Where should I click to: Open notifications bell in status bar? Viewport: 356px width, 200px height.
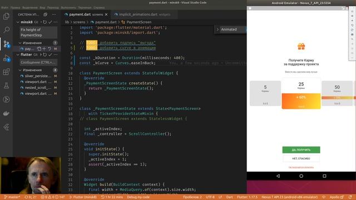point(350,197)
